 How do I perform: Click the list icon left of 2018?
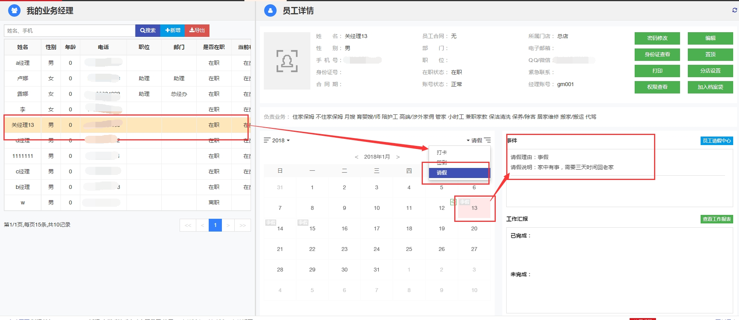[x=267, y=140]
